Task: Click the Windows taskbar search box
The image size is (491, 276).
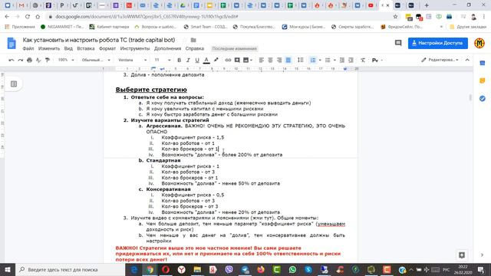Action: coord(70,269)
